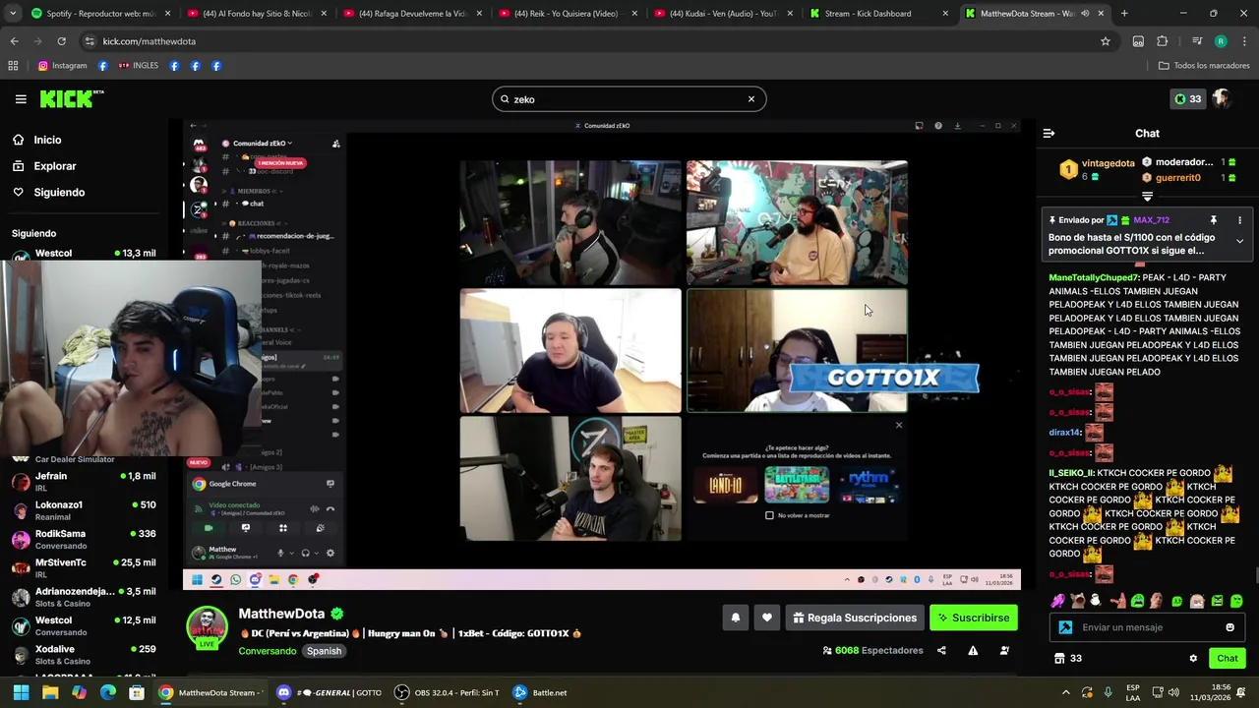The image size is (1259, 708).
Task: Open moderator badge icon in message box
Action: pyautogui.click(x=1065, y=627)
